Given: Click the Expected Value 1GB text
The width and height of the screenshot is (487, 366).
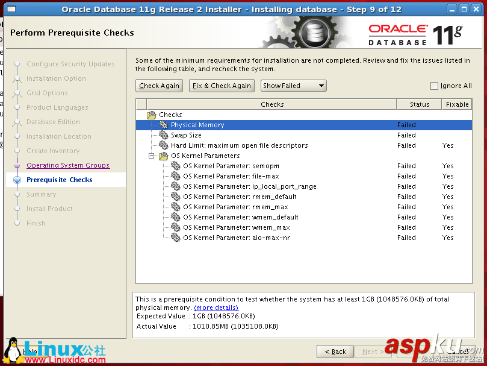Looking at the screenshot, I should (x=223, y=316).
